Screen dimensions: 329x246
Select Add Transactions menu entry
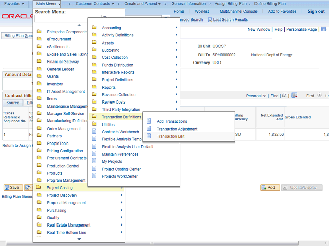click(x=172, y=121)
